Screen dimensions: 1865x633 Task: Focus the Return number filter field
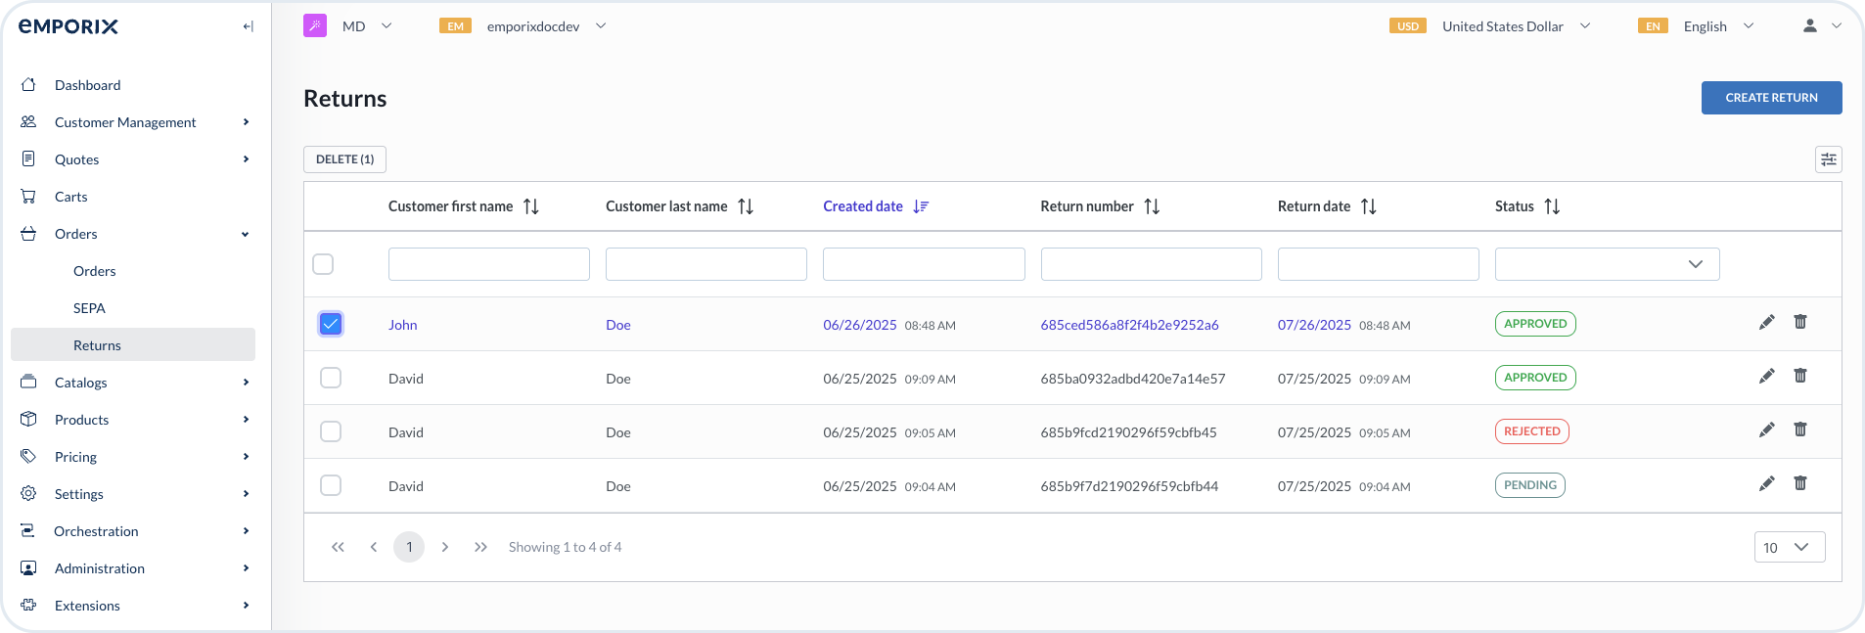point(1151,264)
